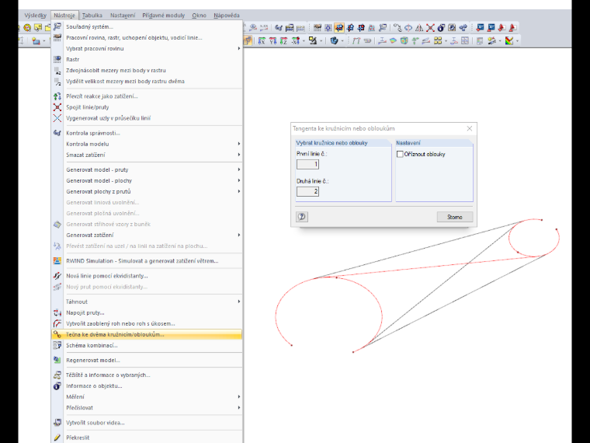The image size is (590, 443).
Task: Select Vygenerovat uzly v průsečíku linií
Action: [x=147, y=118]
